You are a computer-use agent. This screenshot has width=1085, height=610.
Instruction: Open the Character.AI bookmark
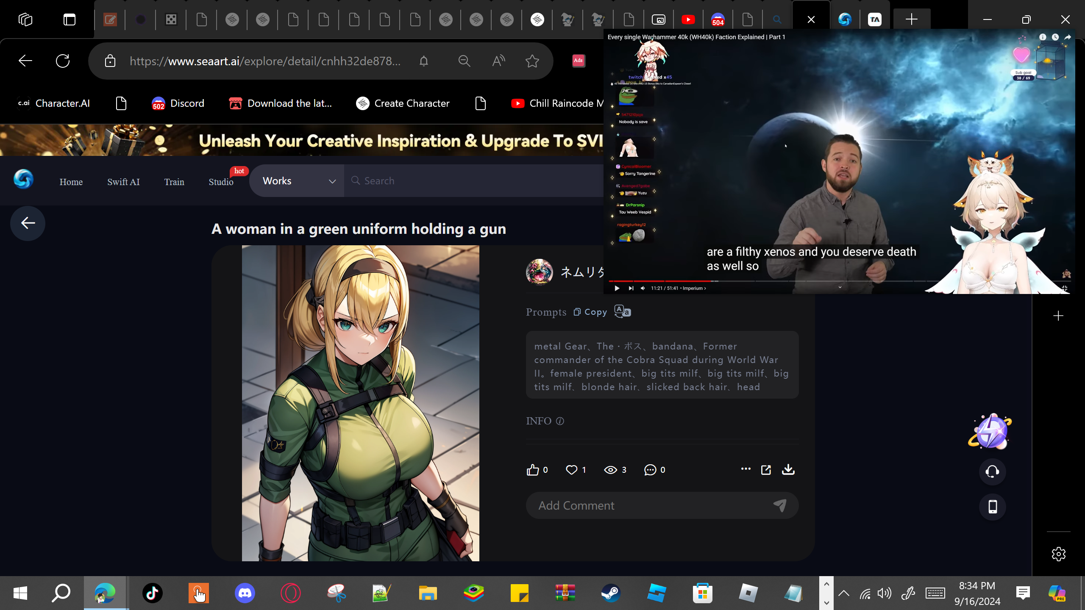coord(54,103)
